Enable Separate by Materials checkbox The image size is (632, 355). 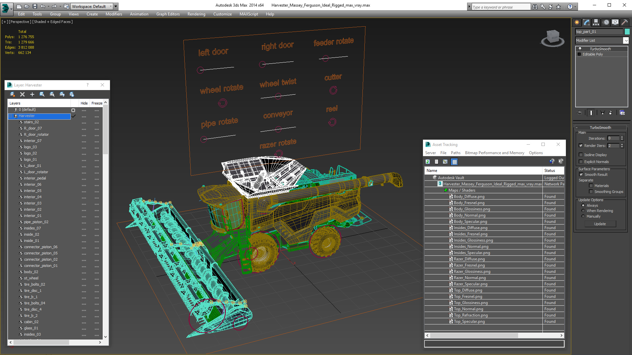(591, 186)
